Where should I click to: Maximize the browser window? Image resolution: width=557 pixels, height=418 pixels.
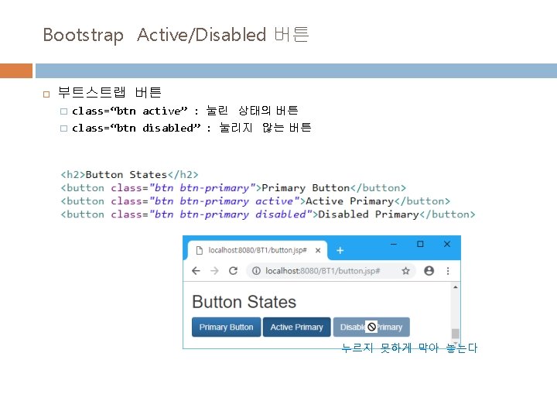point(420,244)
